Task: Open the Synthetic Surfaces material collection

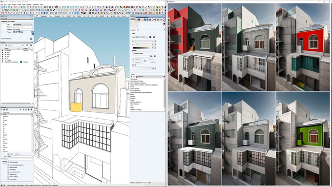Action: point(136,102)
